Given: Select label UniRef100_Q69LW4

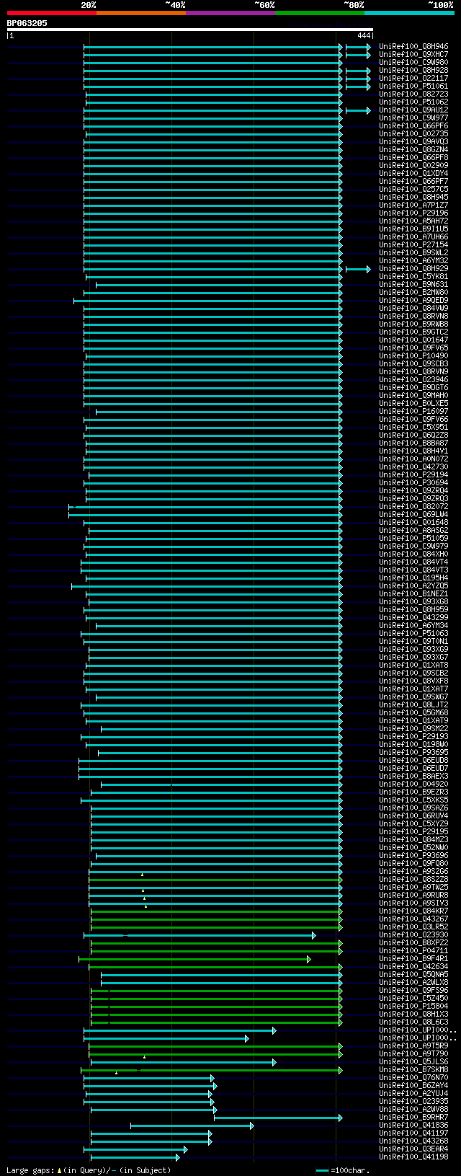Looking at the screenshot, I should pos(413,515).
